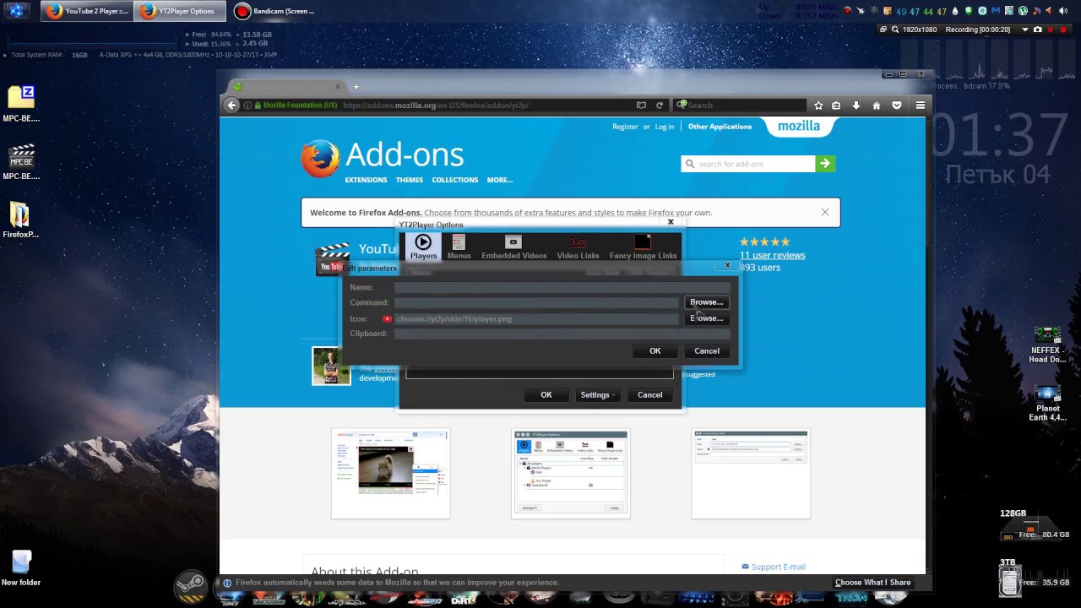Click the Log in link
Screen dimensions: 1081x608
pos(665,127)
